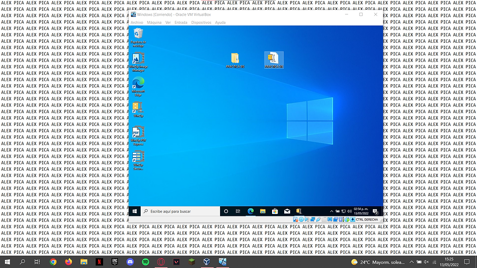Launch Edge from the guest taskbar
Screen dimensions: 477x268
250,211
